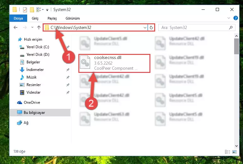The image size is (243, 164).
Task: Go up one folder level
Action: click(39, 27)
